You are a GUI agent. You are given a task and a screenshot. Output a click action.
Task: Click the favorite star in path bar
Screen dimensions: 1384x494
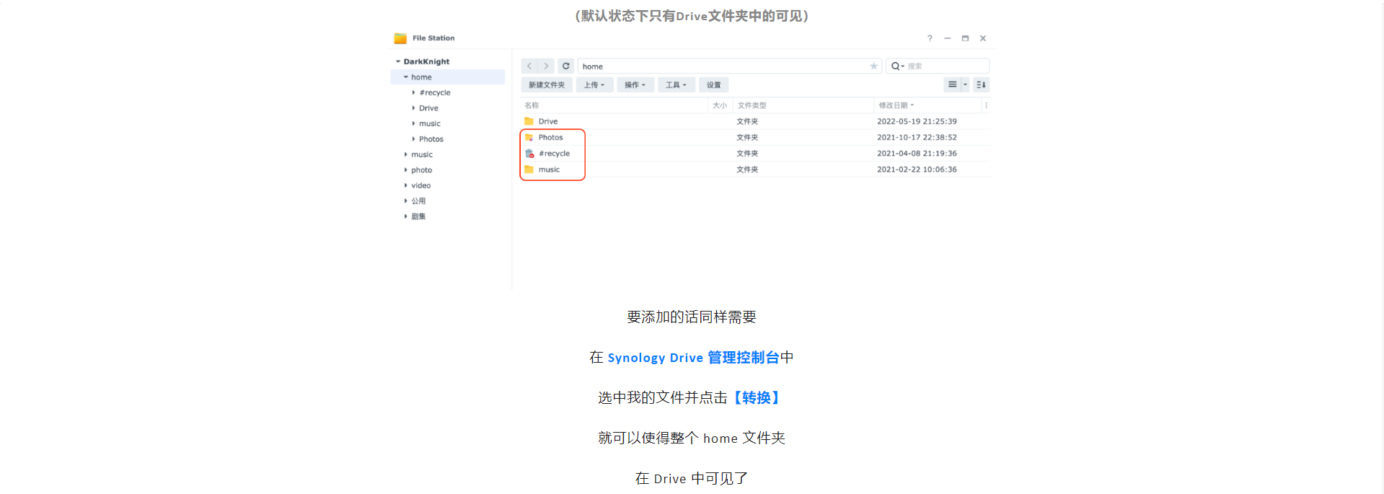(x=873, y=66)
